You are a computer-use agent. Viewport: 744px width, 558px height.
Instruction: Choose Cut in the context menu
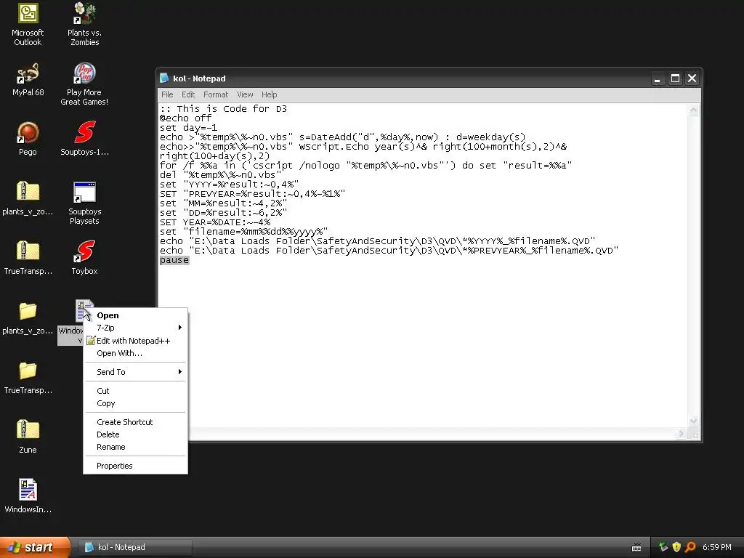pyautogui.click(x=136, y=391)
